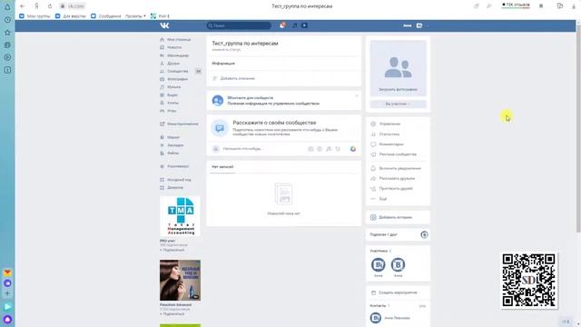Click the video play icon in VK header

304,25
